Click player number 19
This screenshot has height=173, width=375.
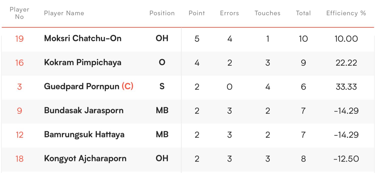tap(19, 39)
